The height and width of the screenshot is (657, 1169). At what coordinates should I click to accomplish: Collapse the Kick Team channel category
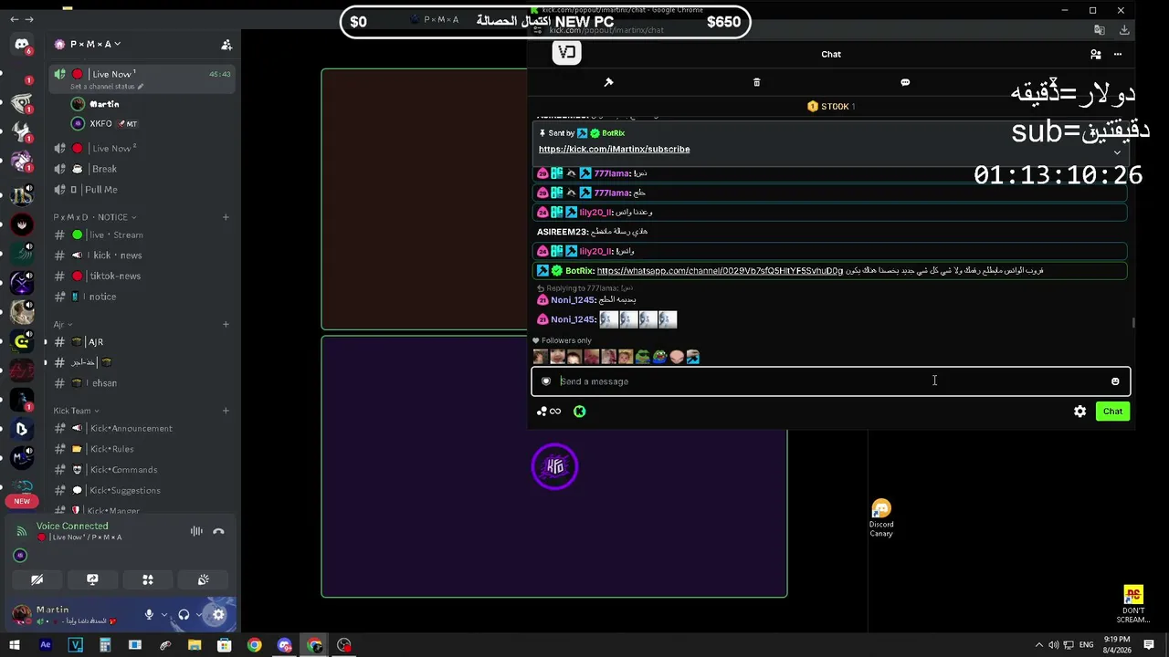(x=76, y=411)
